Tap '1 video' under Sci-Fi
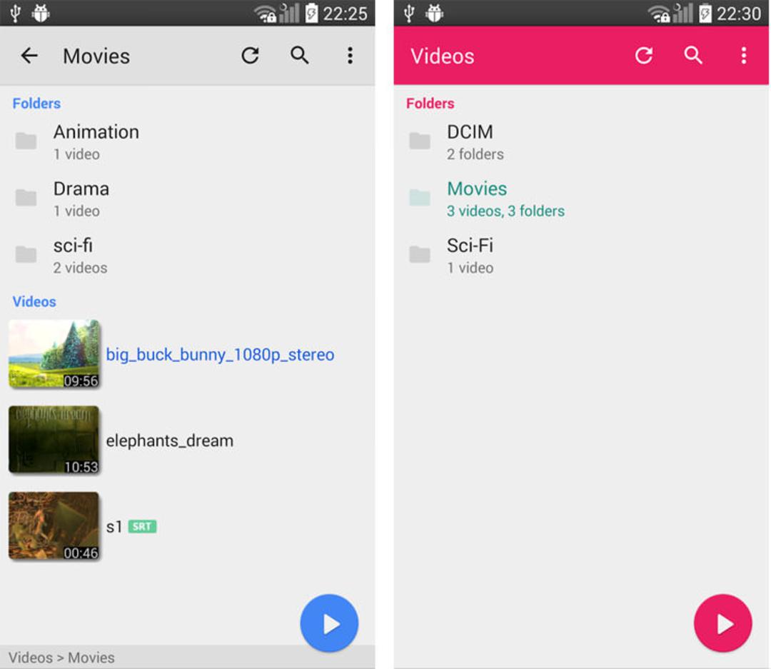Viewport: 771px width, 669px height. tap(470, 268)
